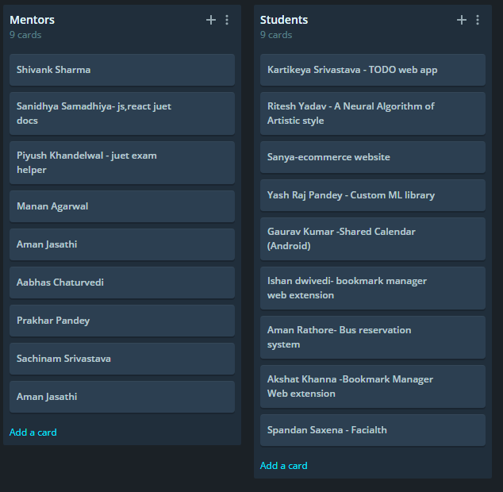Screen dimensions: 503x492
Task: Click Add a card under Mentors
Action: pos(33,432)
